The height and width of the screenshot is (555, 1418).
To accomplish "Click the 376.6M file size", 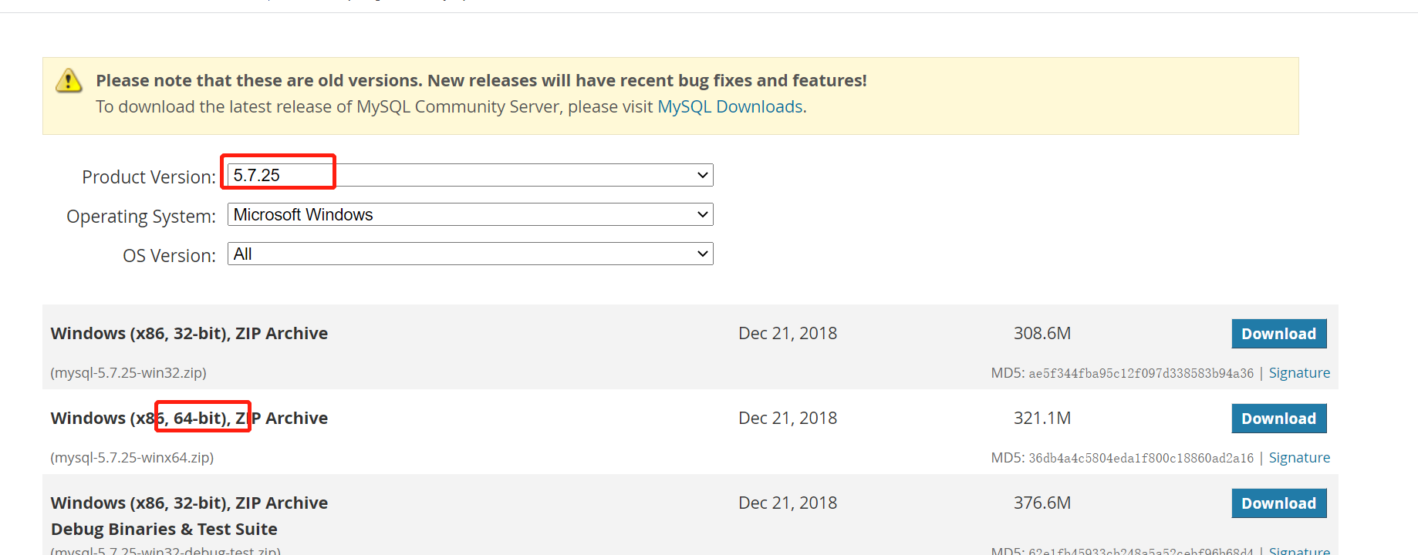I will pos(1042,503).
